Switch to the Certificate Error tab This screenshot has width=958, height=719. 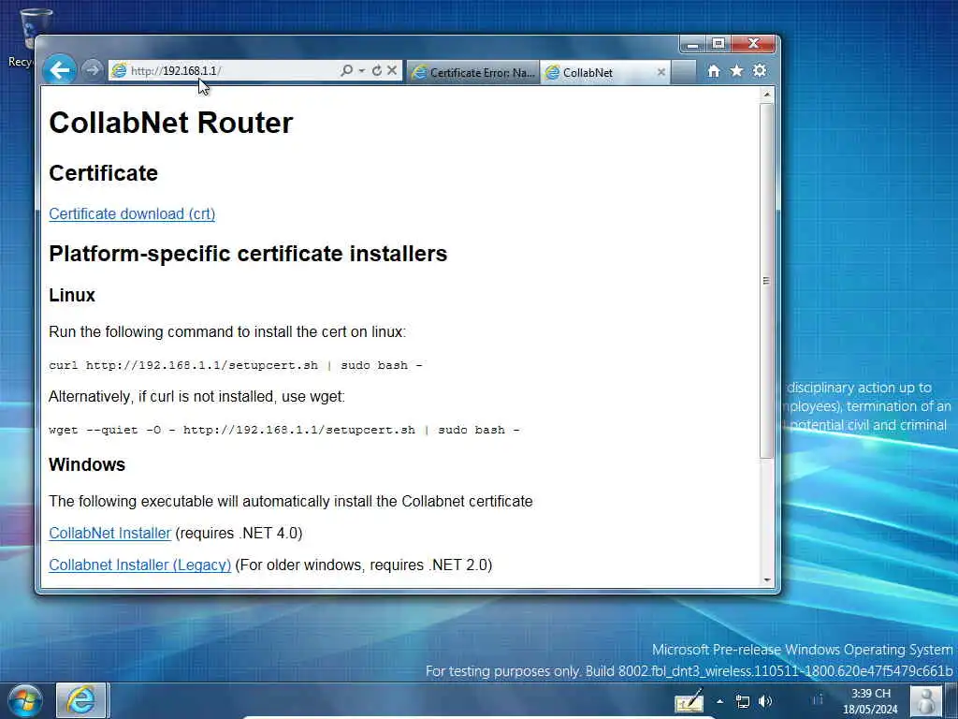pyautogui.click(x=472, y=73)
